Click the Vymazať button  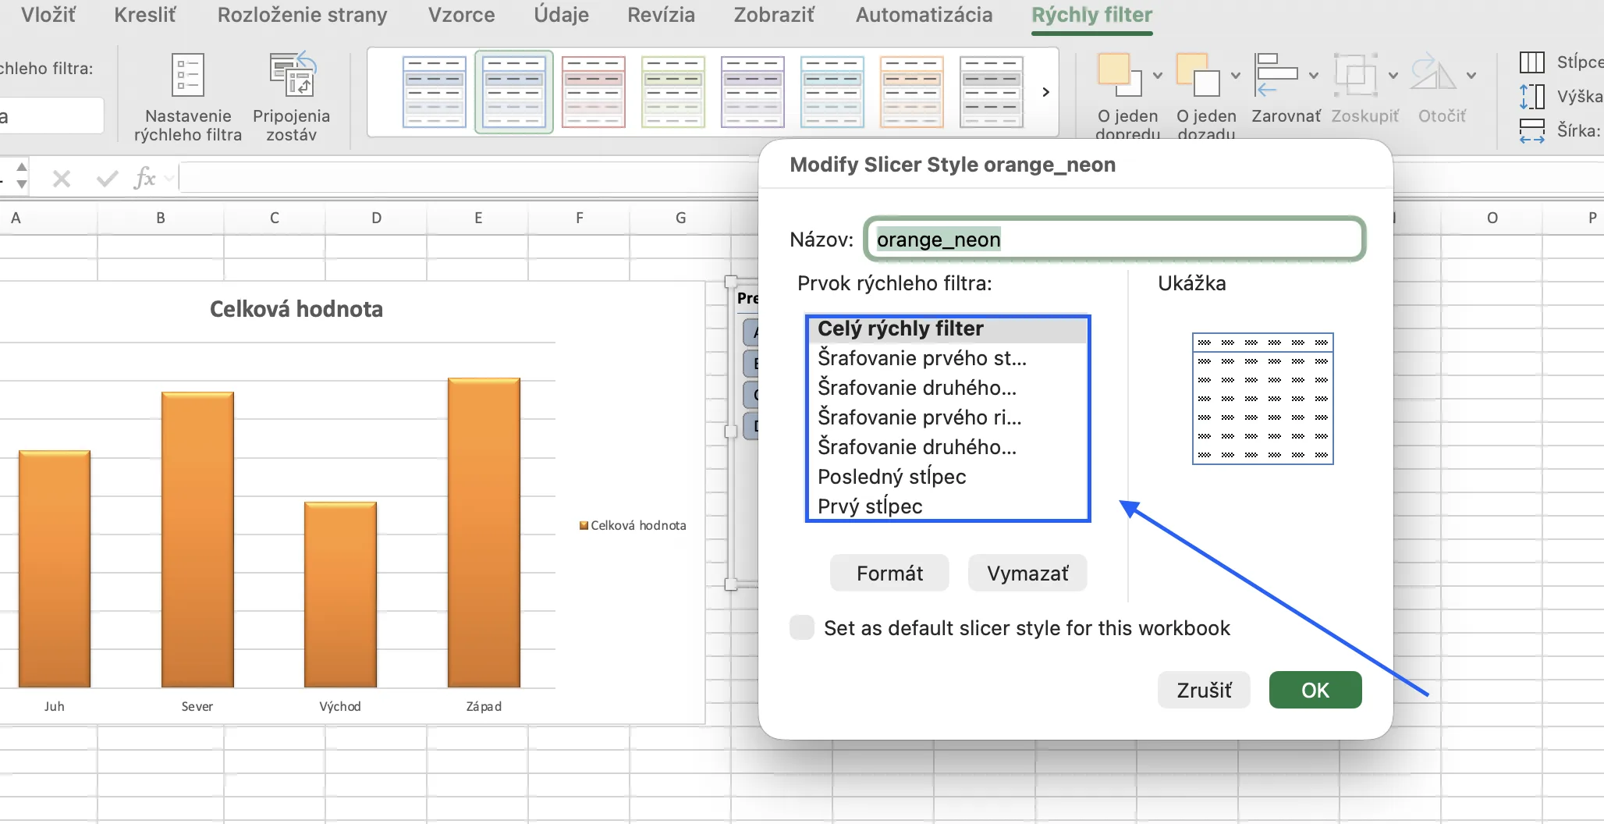(x=1027, y=574)
